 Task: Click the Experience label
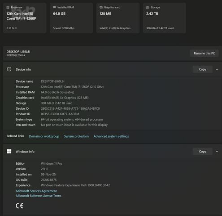coord(23,185)
